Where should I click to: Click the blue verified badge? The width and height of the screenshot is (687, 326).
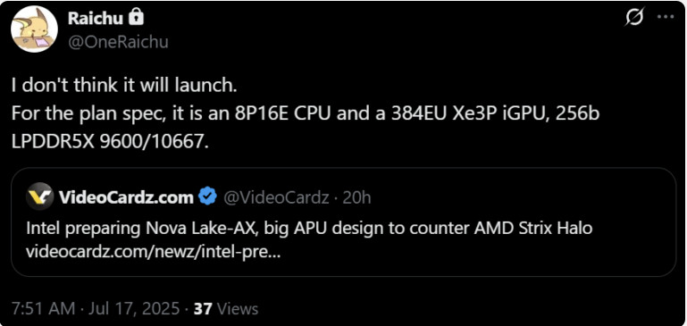click(x=207, y=197)
